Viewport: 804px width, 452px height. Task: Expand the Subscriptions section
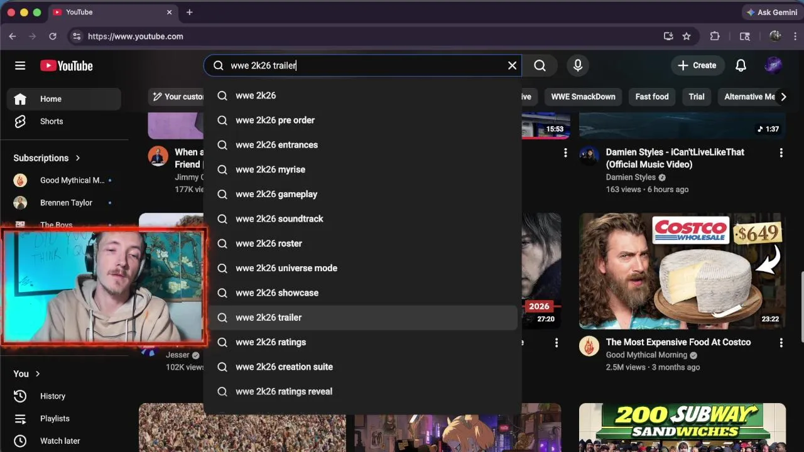[47, 158]
